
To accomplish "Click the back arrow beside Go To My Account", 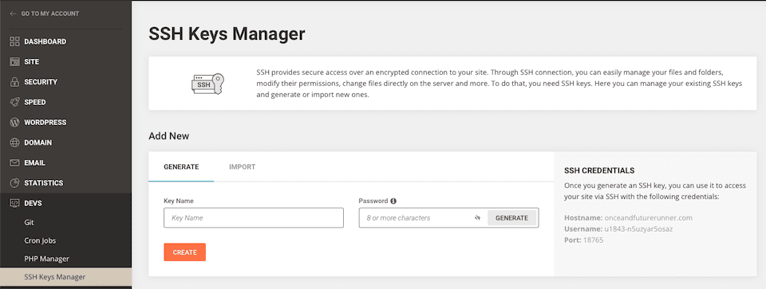I will click(x=14, y=14).
